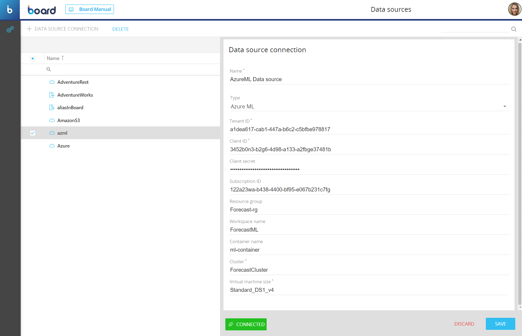
Task: Open the Type dropdown showing Azure ML
Action: pos(369,107)
